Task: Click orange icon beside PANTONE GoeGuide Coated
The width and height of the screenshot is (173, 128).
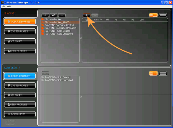Action: pos(43,25)
